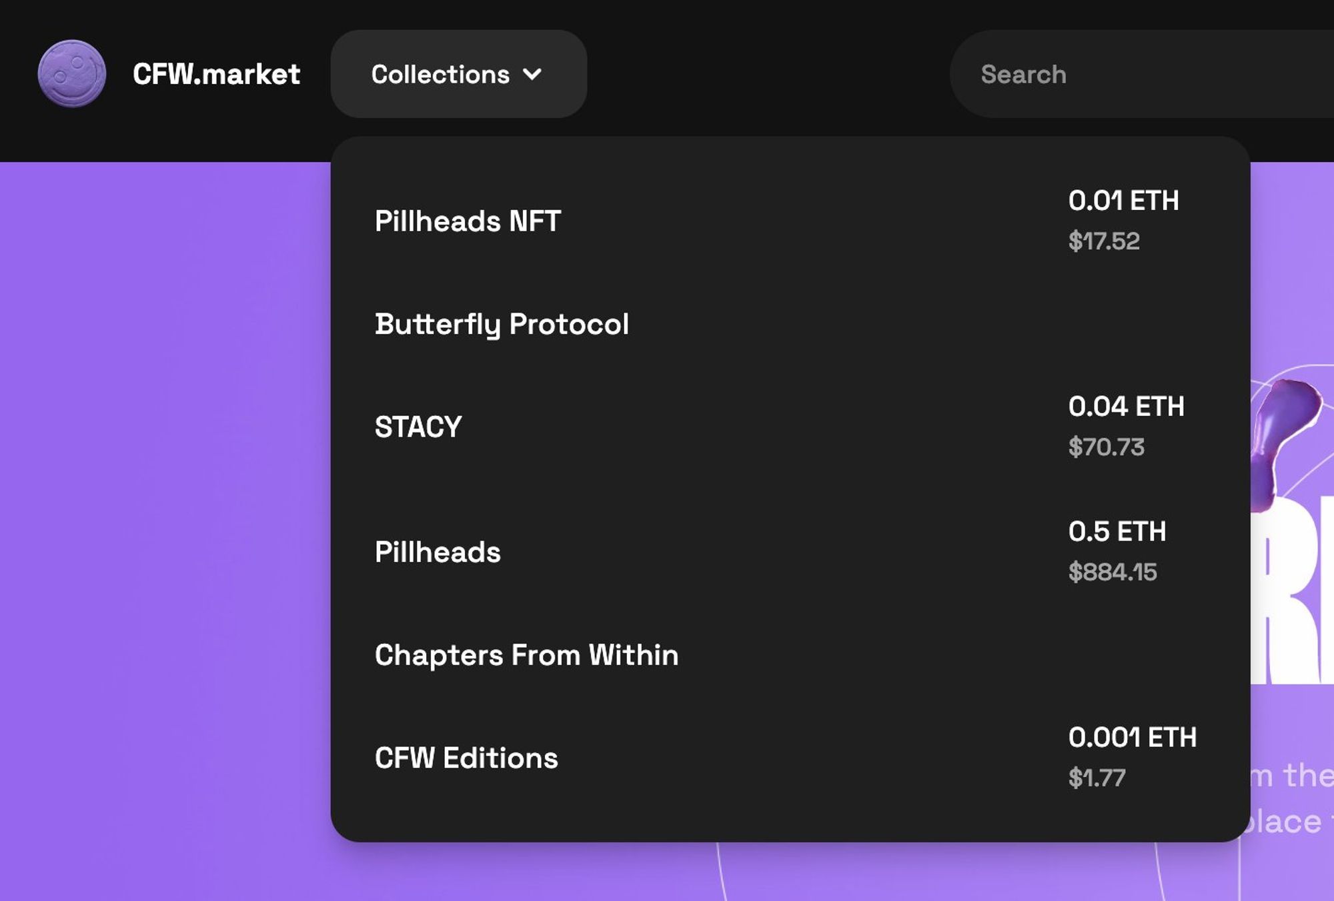
Task: Collapse the Collections dropdown menu
Action: pos(440,74)
